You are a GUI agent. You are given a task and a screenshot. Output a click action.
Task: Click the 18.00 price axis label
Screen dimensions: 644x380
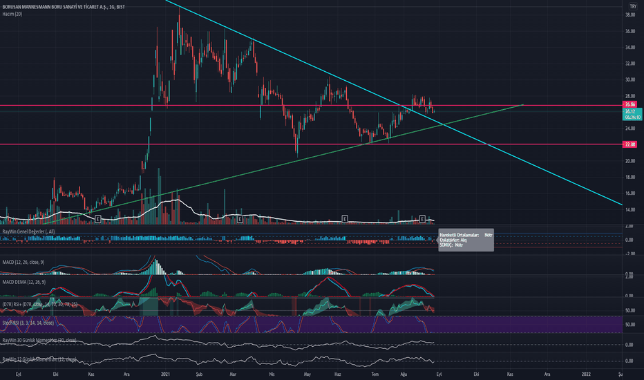(630, 178)
